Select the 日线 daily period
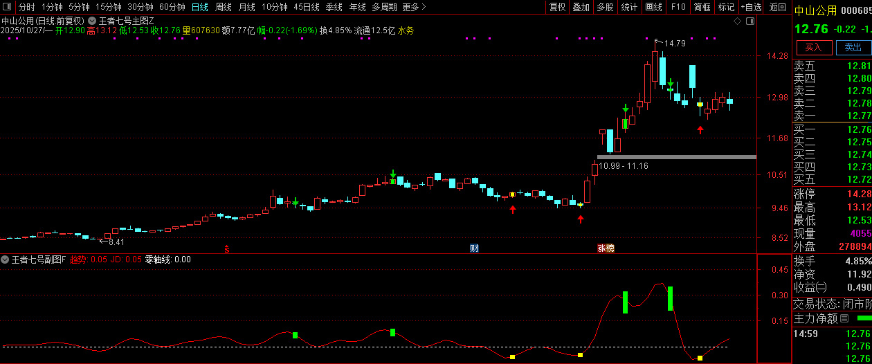This screenshot has width=872, height=364. tap(199, 7)
